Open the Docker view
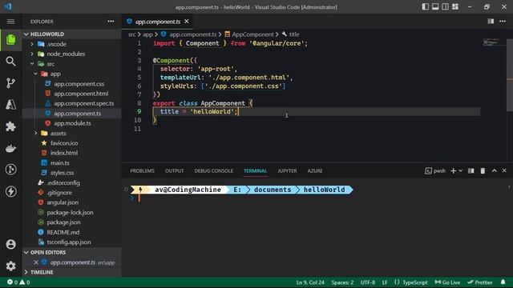Viewport: 513px width, 288px height. point(10,148)
